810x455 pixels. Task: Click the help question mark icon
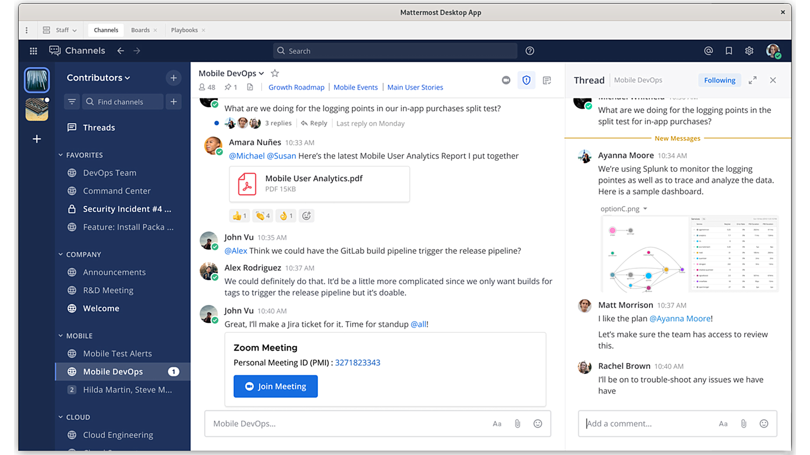[530, 51]
